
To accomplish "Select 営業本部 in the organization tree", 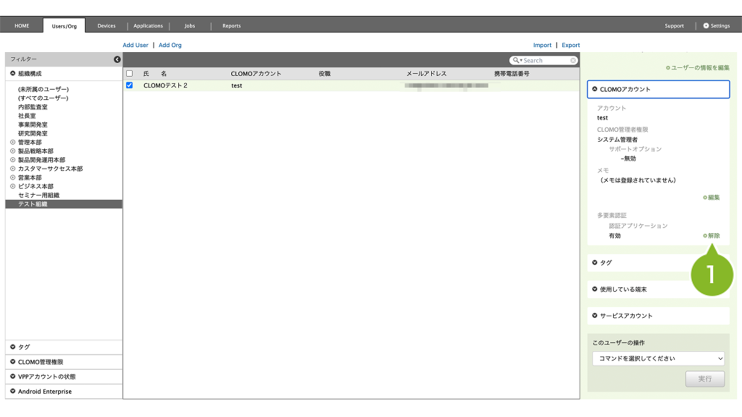I will (x=30, y=178).
